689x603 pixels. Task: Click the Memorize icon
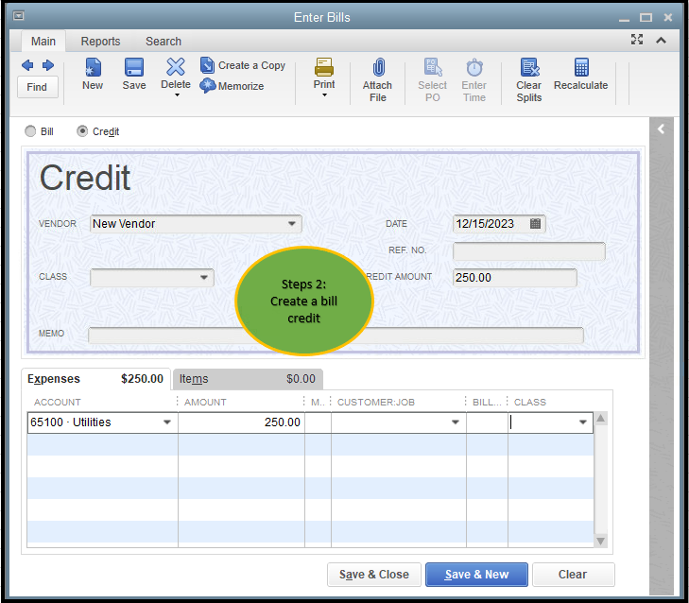point(207,85)
